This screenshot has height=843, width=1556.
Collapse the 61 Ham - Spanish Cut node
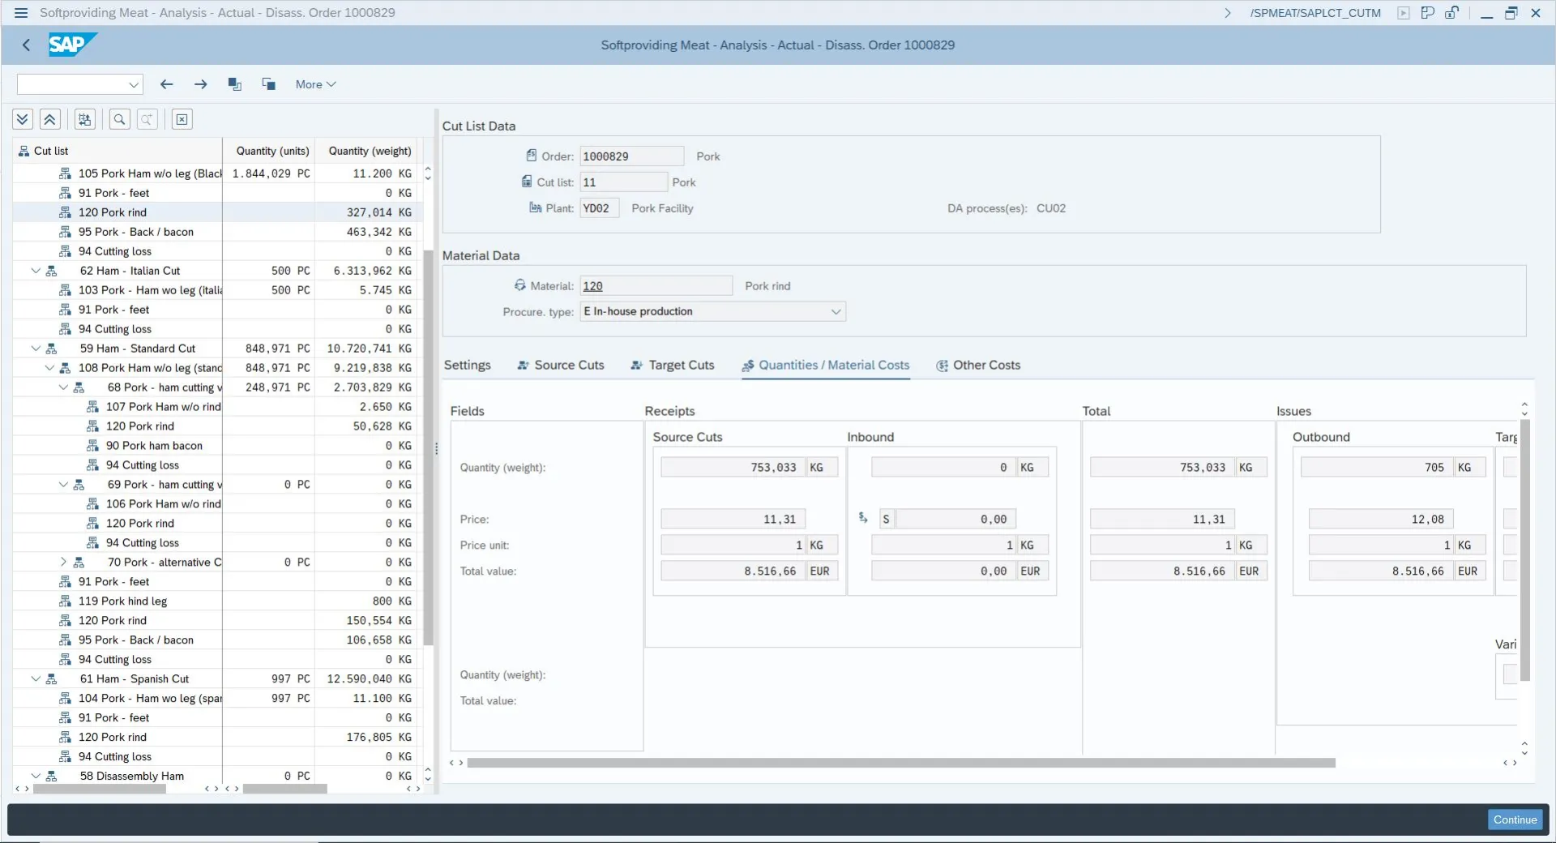[x=36, y=679]
